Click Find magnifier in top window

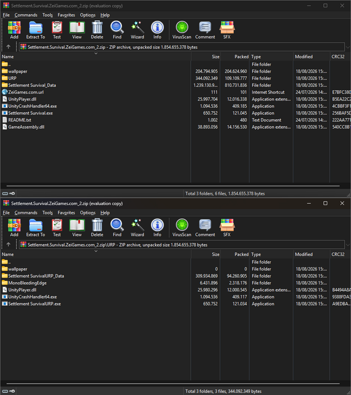pyautogui.click(x=117, y=30)
